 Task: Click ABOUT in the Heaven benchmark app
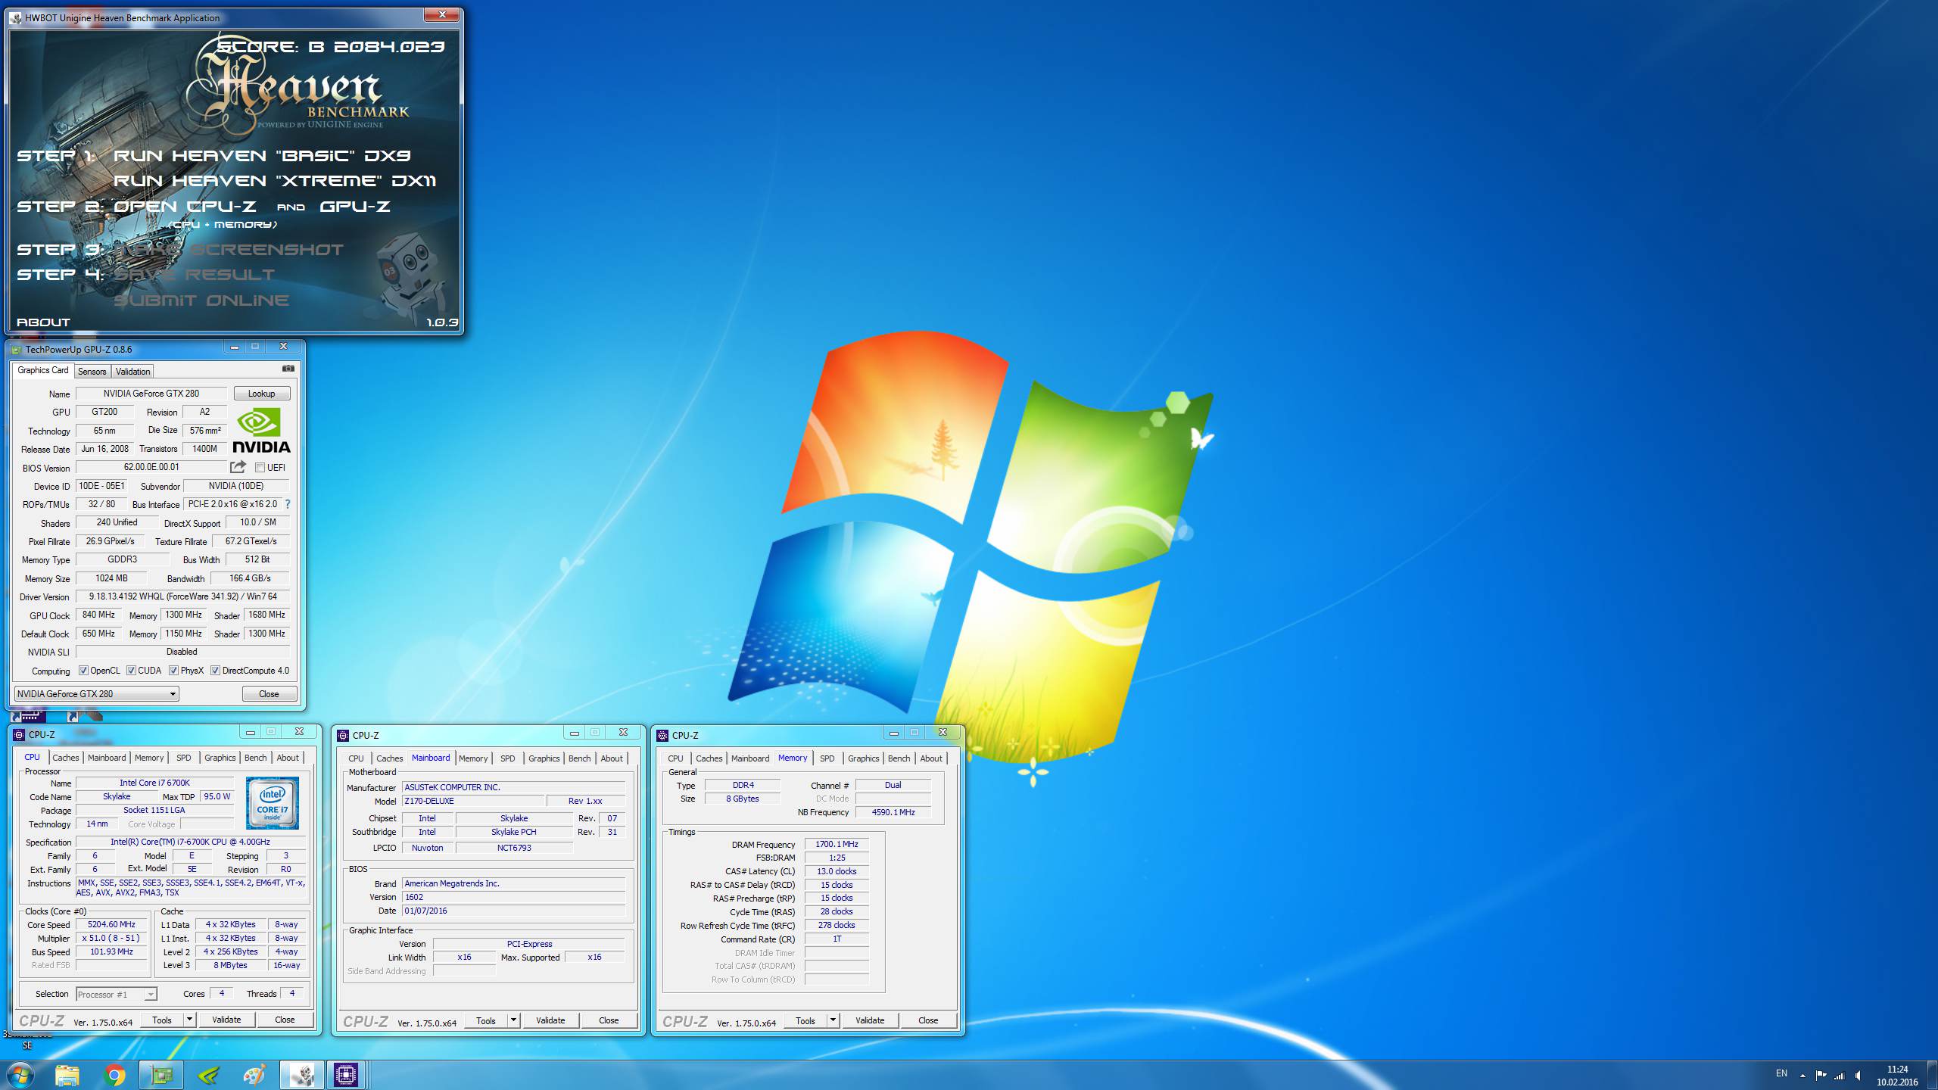[x=43, y=322]
